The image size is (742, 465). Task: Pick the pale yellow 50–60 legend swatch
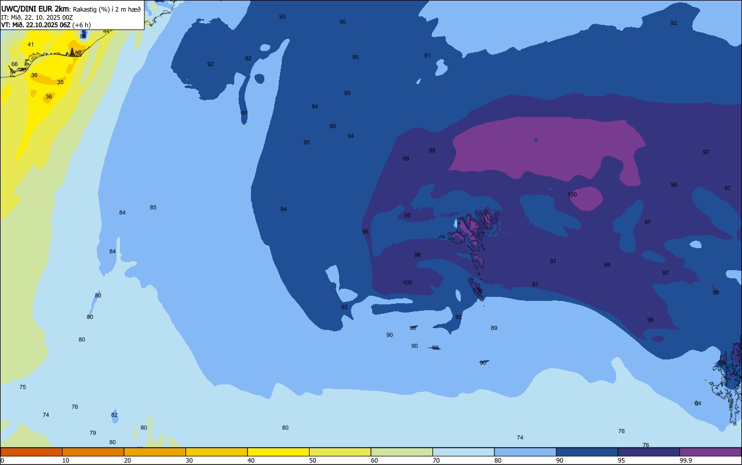pyautogui.click(x=340, y=452)
